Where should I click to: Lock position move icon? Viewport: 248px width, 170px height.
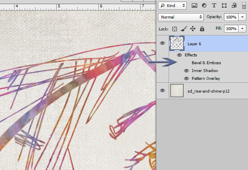pyautogui.click(x=193, y=29)
